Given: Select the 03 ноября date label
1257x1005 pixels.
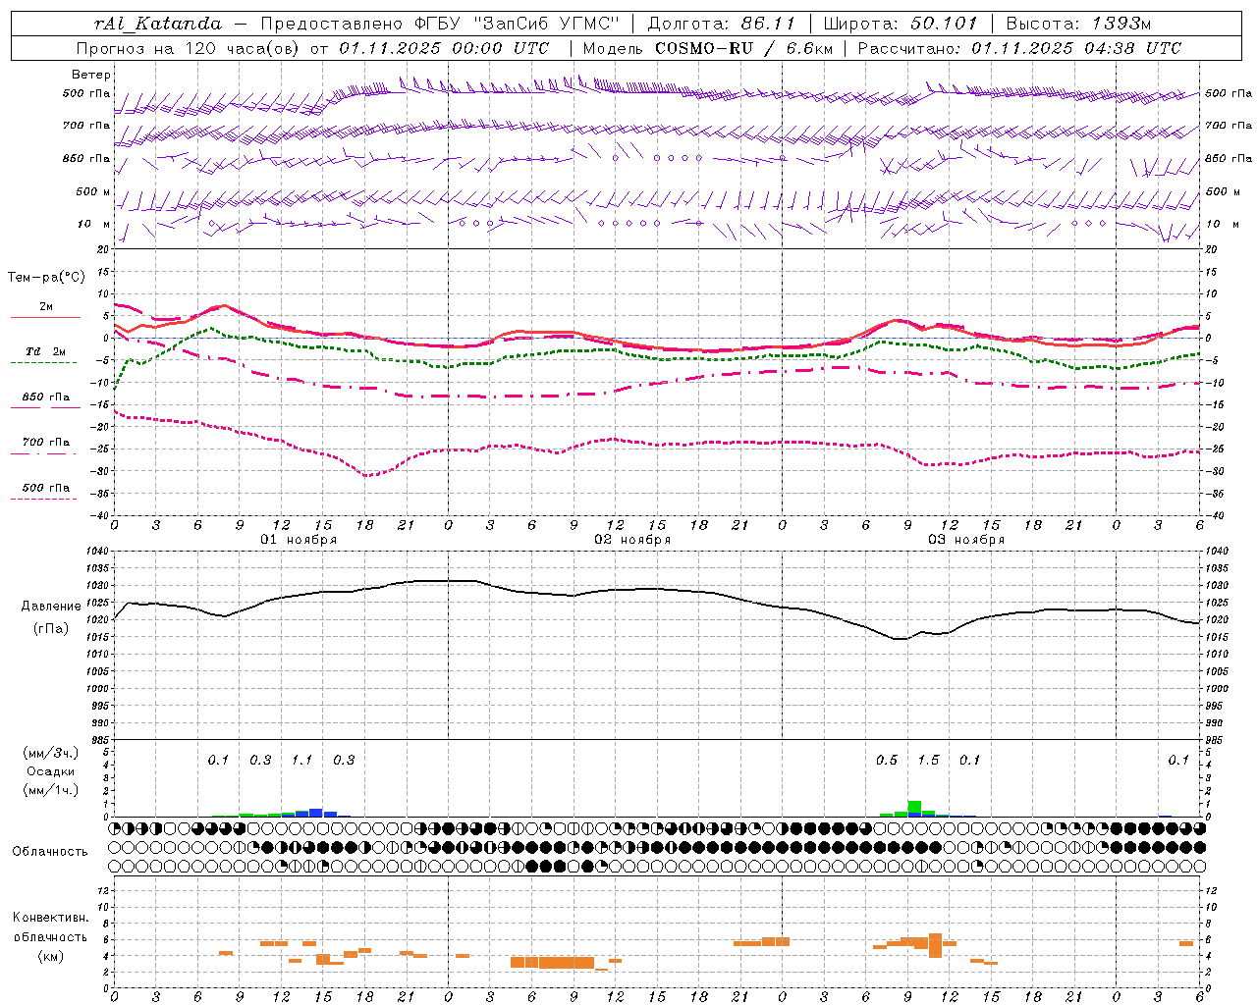Looking at the screenshot, I should pos(966,540).
